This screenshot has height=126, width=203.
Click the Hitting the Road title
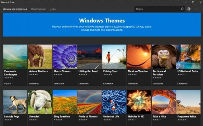88,71
